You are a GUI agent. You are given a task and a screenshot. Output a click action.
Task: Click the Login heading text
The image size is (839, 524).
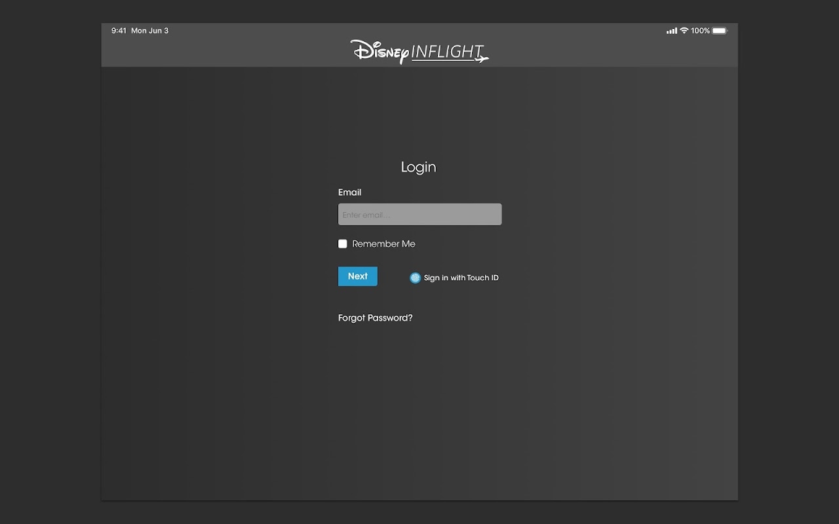tap(419, 167)
